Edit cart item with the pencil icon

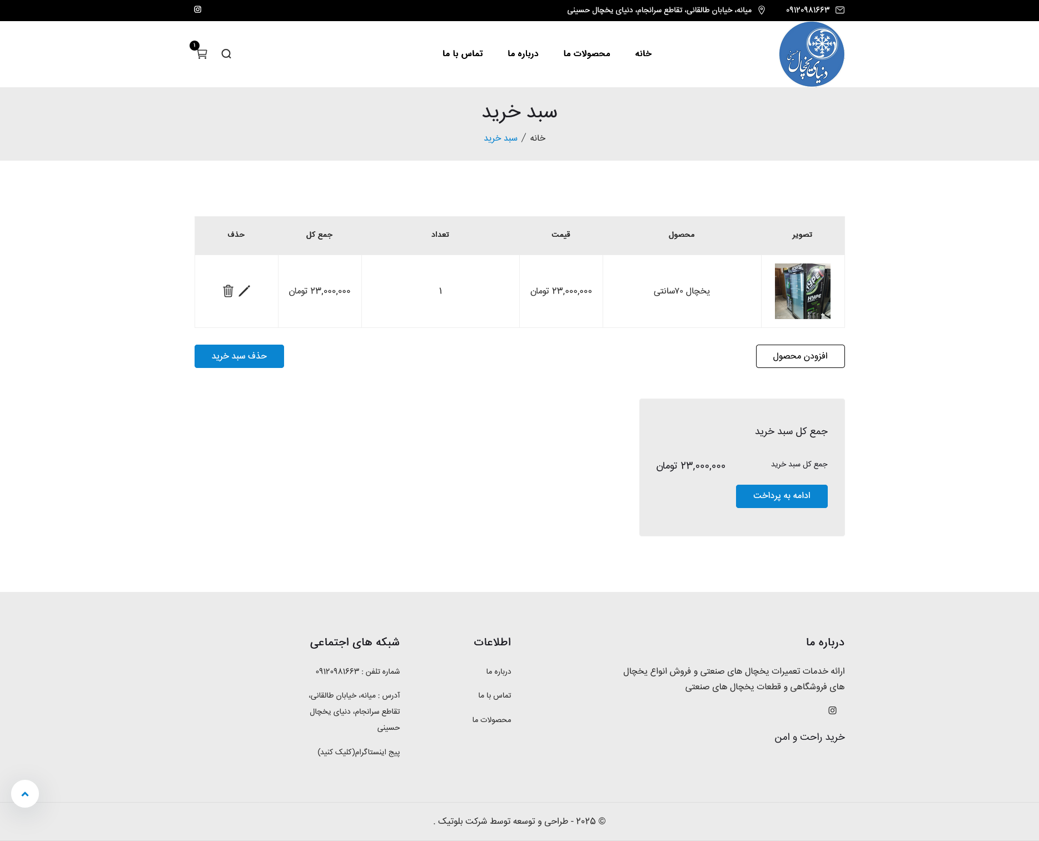245,291
